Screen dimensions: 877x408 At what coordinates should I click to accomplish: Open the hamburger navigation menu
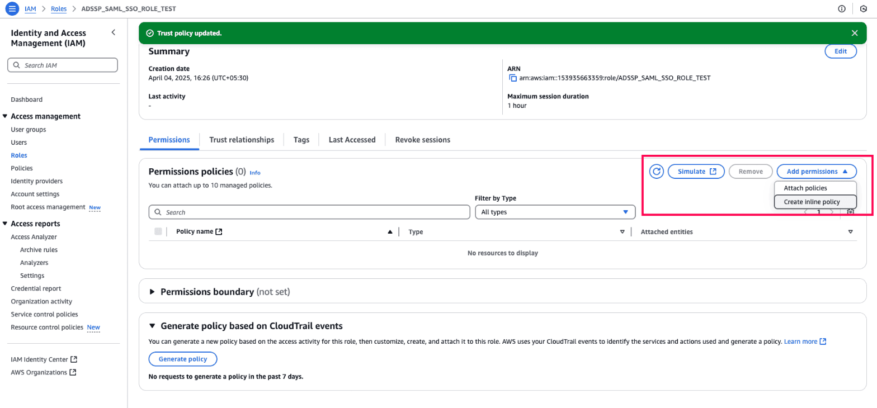tap(12, 9)
